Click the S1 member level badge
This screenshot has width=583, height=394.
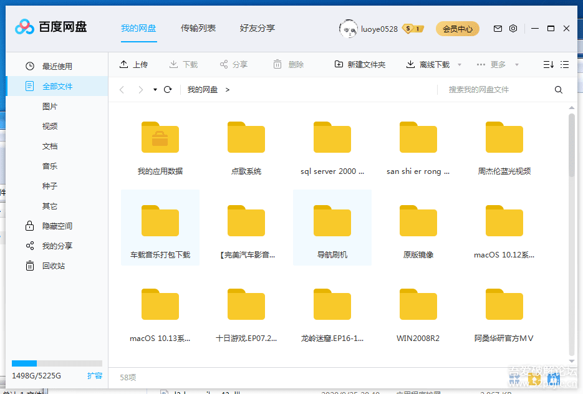pyautogui.click(x=413, y=29)
